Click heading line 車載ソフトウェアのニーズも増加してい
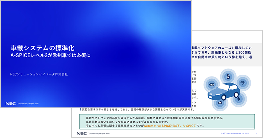This screenshot has width=263, height=138. [221, 48]
